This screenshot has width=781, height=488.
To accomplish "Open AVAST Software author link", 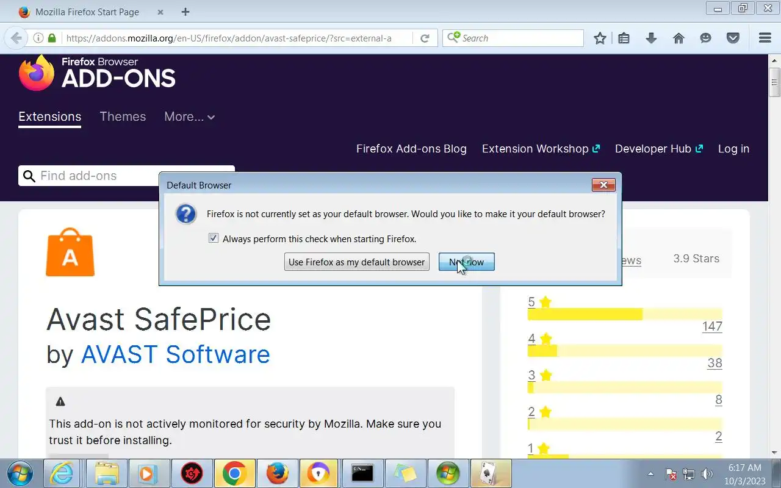I will (176, 354).
